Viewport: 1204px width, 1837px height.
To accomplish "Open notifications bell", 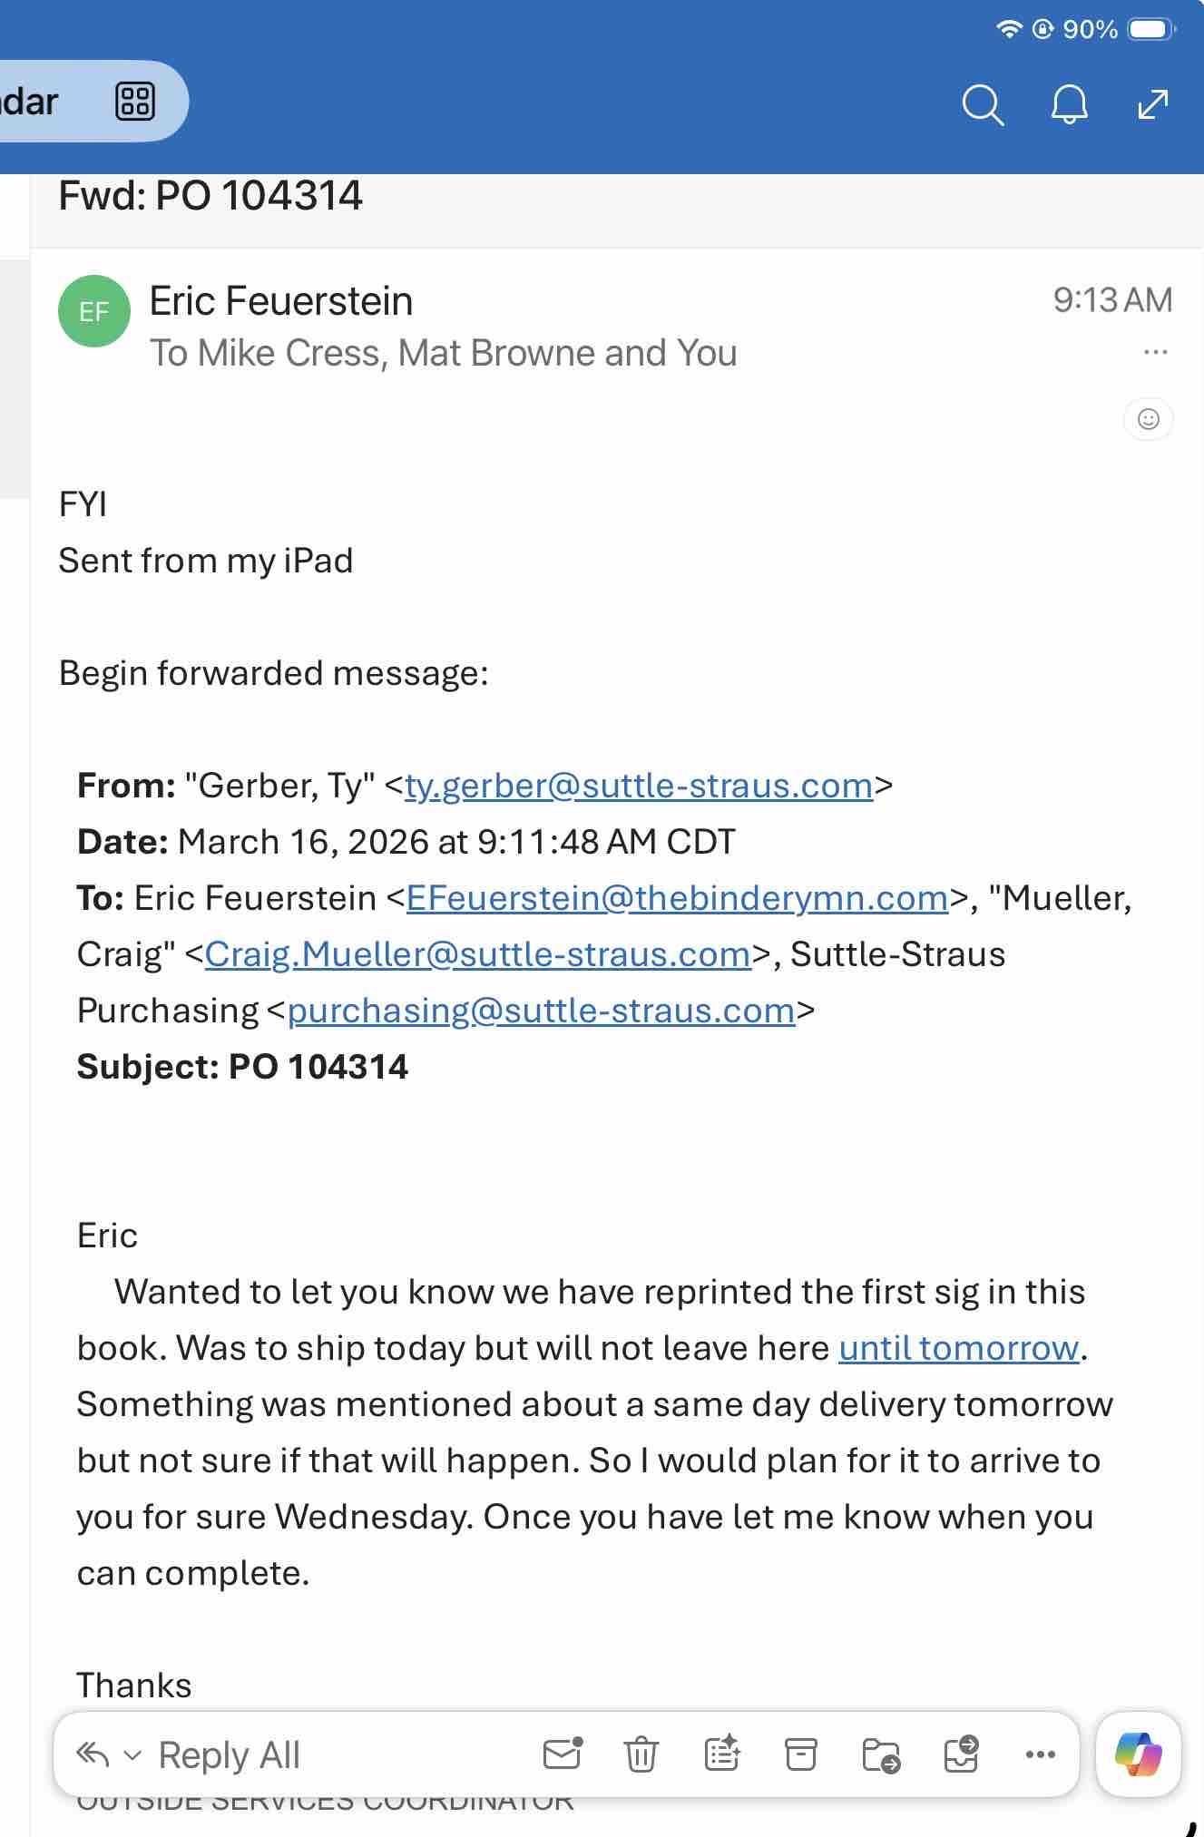I will (1069, 105).
